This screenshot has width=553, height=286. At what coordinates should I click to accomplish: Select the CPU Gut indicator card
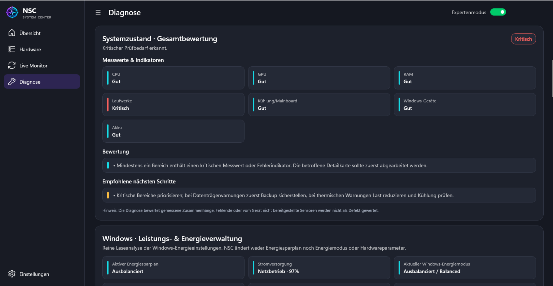click(173, 78)
